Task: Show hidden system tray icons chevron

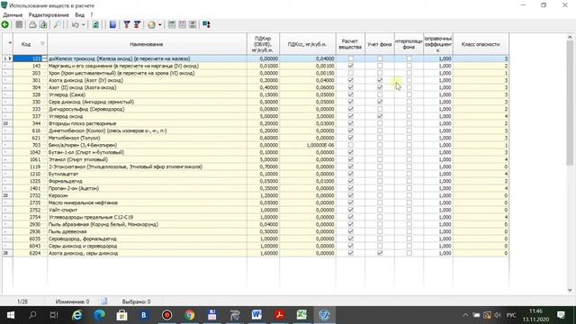Action: [x=465, y=315]
